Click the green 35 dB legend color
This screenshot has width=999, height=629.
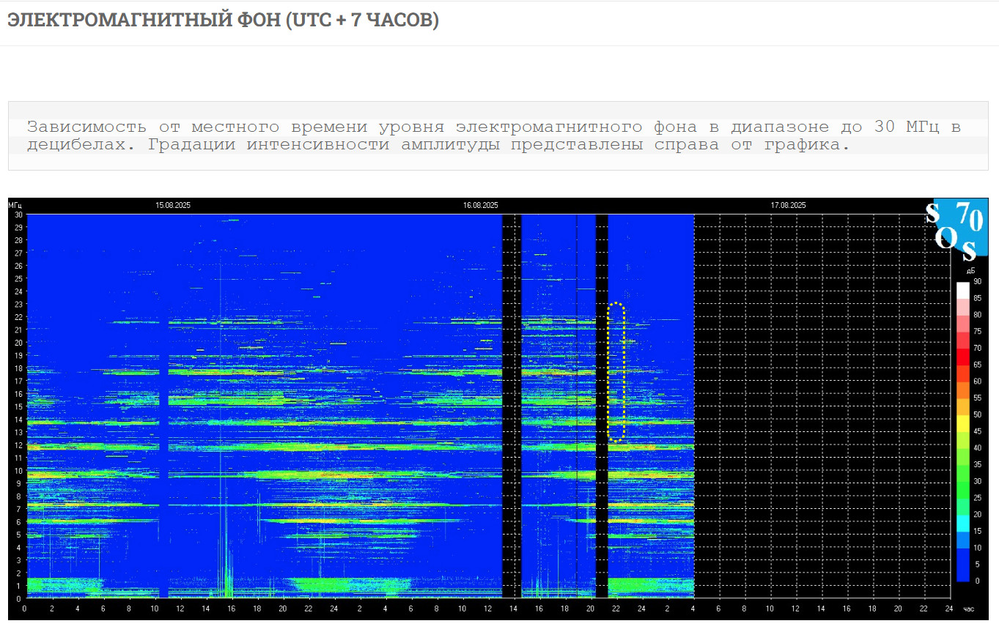tap(962, 469)
